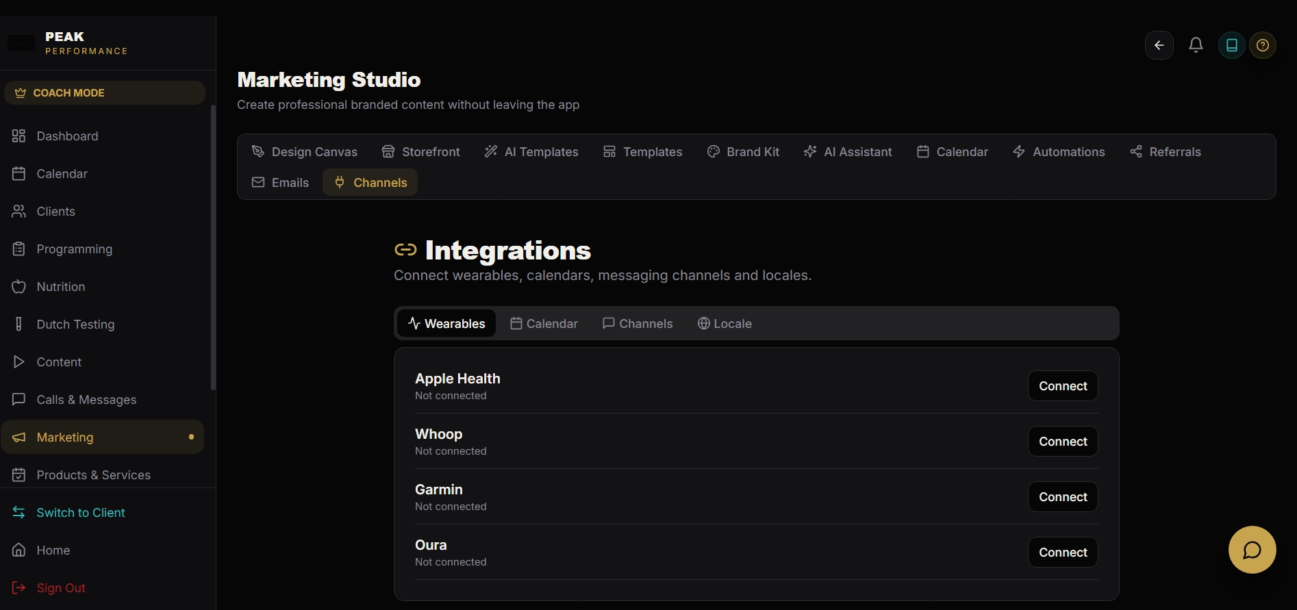Click the Apple Health Not connected status
This screenshot has height=610, width=1297.
coord(451,396)
